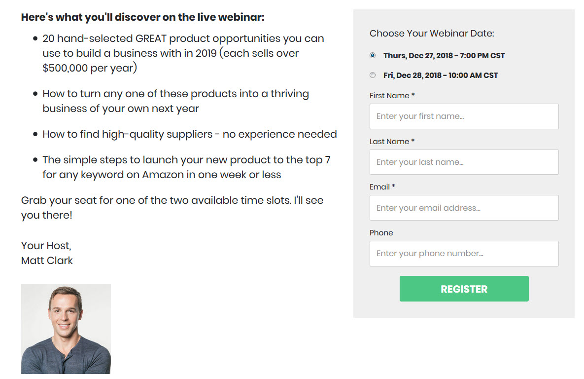
Task: Click the 'Matt Clark' host name text
Action: pos(47,261)
